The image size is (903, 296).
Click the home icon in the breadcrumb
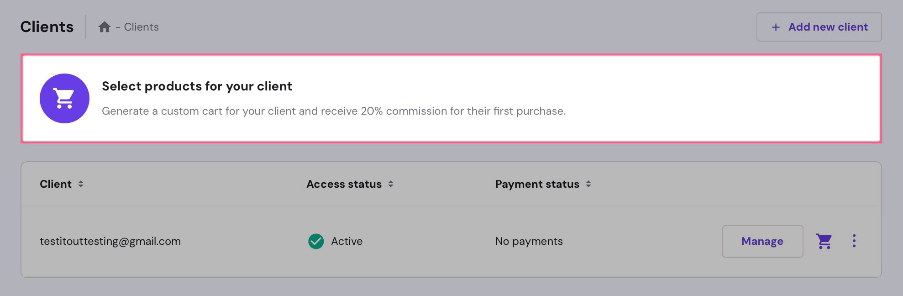point(105,27)
